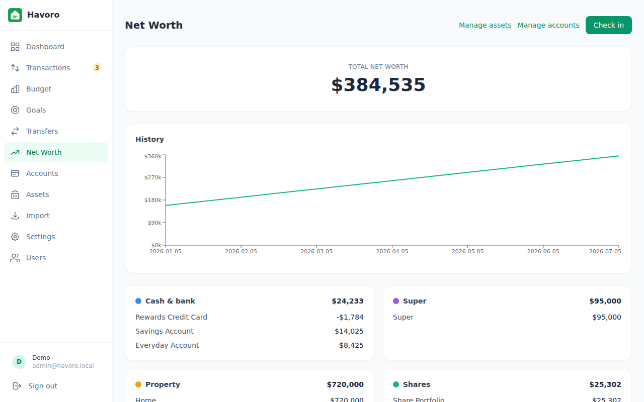The height and width of the screenshot is (402, 644).
Task: Select Net Worth in the sidebar
Action: pos(56,152)
